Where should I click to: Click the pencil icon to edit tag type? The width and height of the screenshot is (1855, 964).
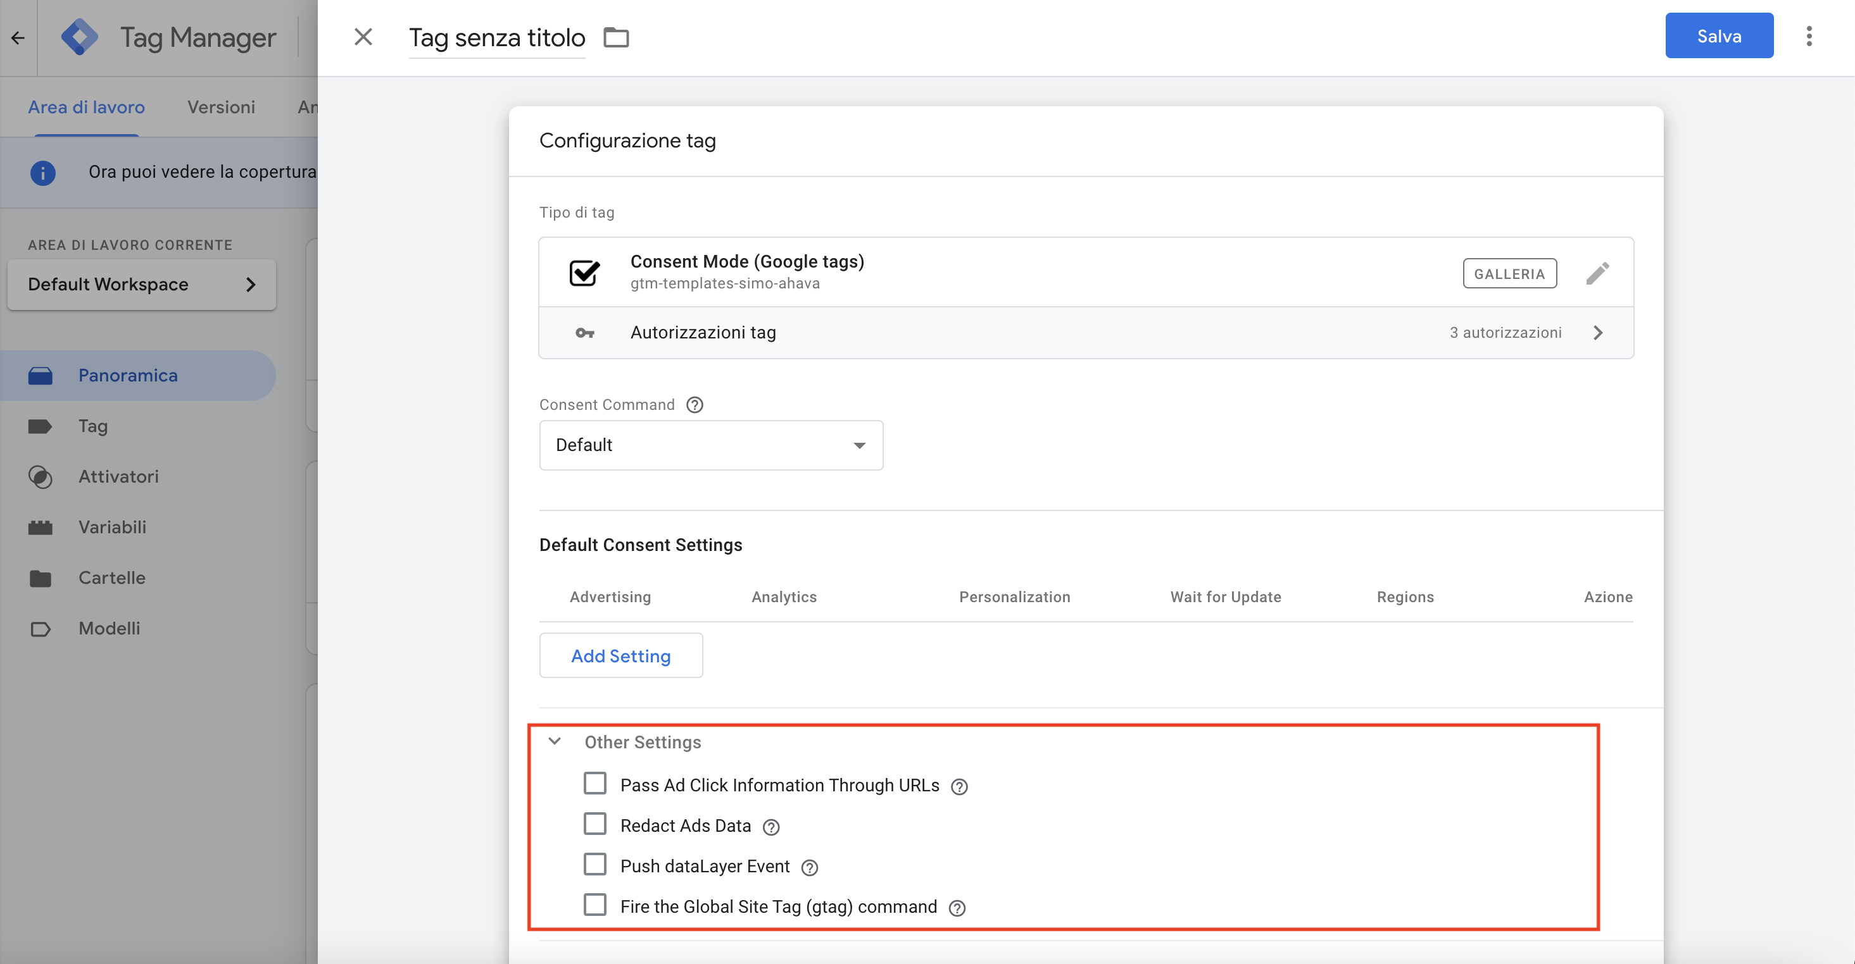coord(1597,273)
